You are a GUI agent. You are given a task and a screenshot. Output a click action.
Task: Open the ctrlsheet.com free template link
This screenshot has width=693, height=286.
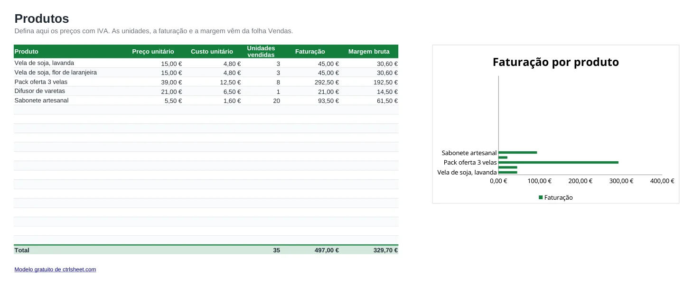tap(55, 269)
